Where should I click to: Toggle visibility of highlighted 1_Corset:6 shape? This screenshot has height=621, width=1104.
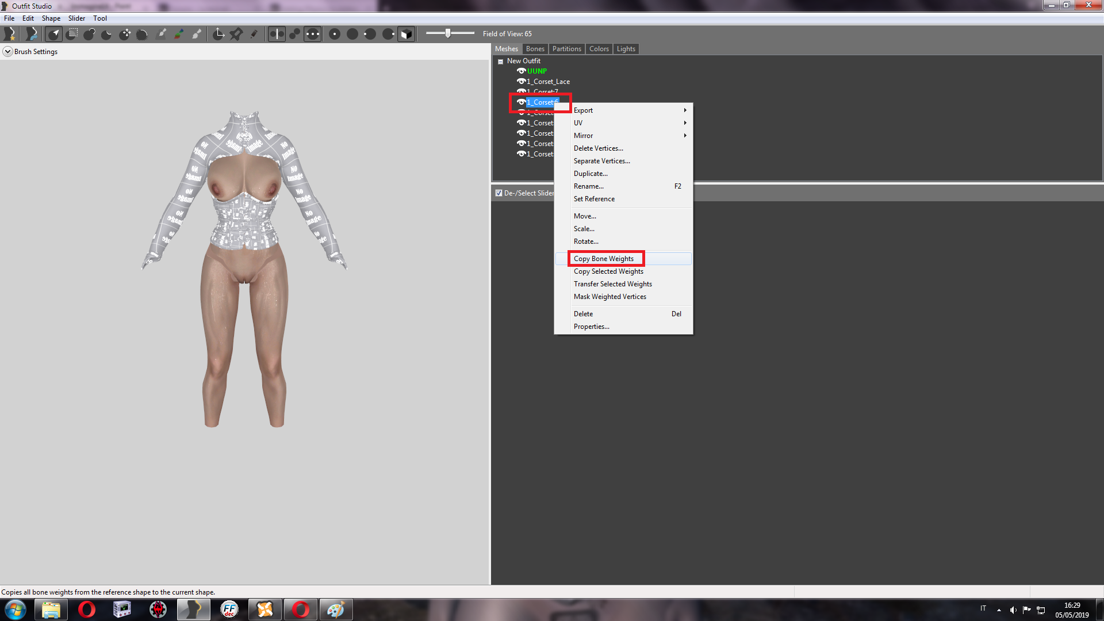click(x=521, y=102)
